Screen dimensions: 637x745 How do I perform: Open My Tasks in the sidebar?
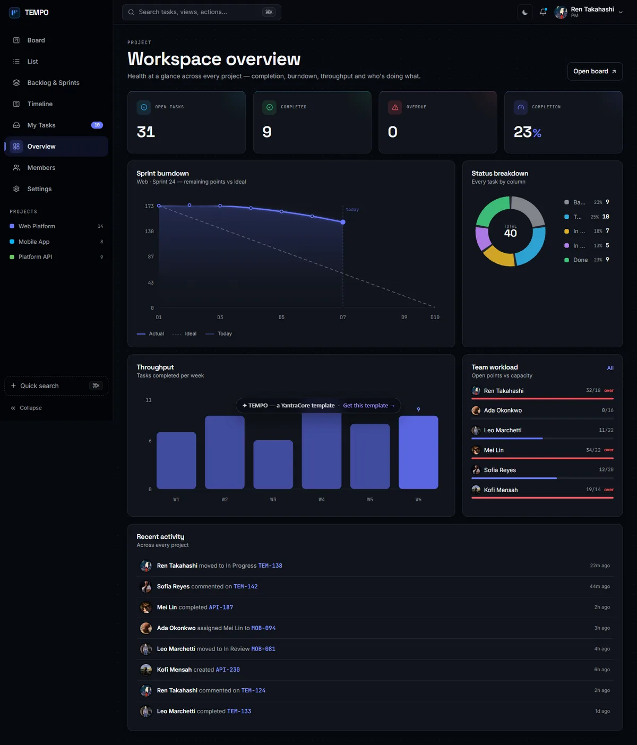[x=56, y=125]
